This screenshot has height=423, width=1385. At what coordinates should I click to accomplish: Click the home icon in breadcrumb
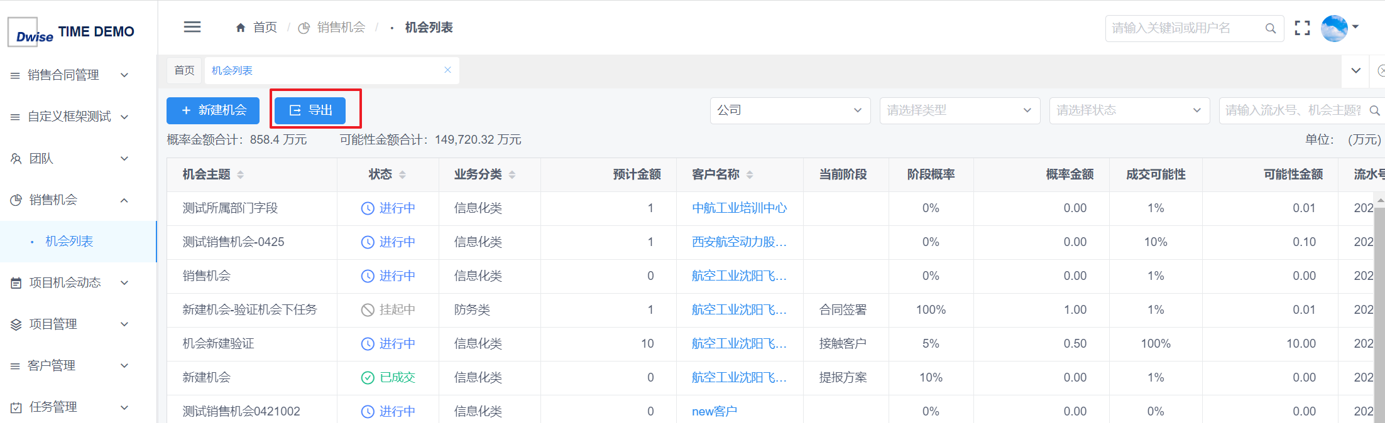pyautogui.click(x=241, y=28)
